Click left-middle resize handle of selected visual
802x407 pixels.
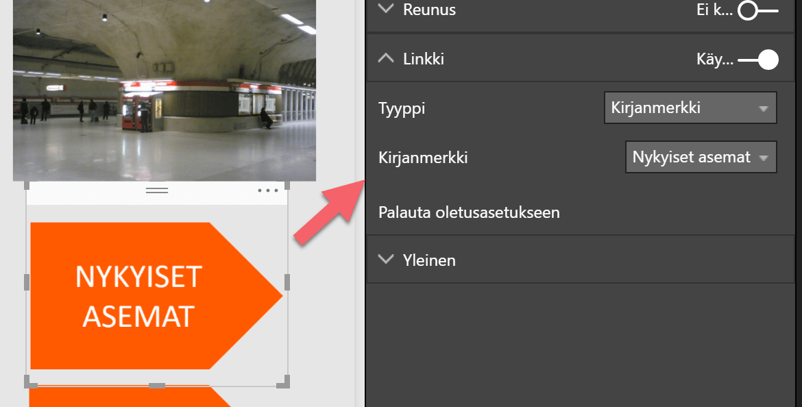[27, 282]
